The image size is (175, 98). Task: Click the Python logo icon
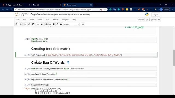[147, 14]
